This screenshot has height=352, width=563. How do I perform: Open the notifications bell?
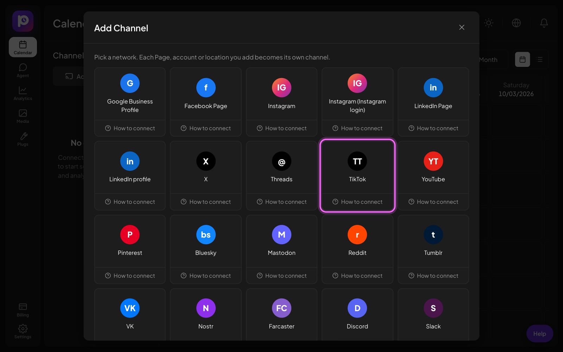[544, 23]
